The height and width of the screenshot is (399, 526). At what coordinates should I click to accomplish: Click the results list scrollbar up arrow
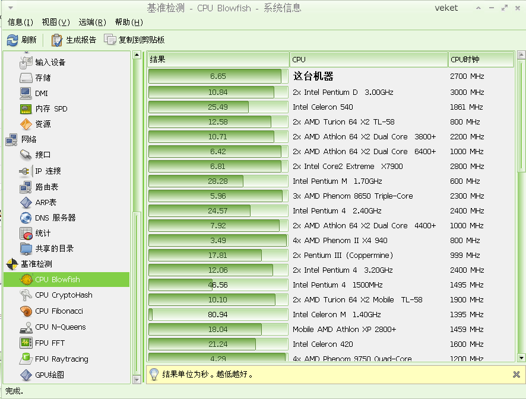(x=521, y=55)
